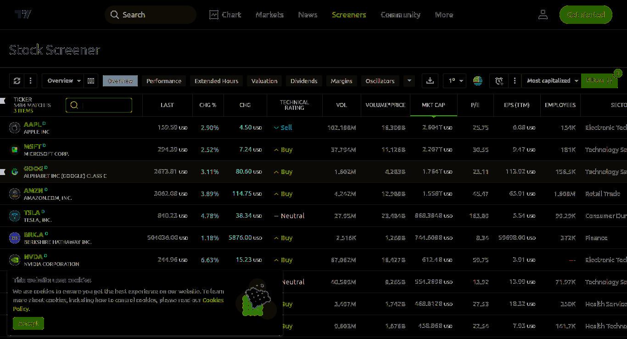Click the AMZN company logo
The height and width of the screenshot is (339, 627).
coord(15,194)
